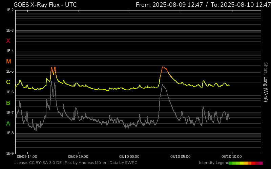Click the GOES X-Ray Flux - UTC title
271x169 pixels.
tap(45, 5)
